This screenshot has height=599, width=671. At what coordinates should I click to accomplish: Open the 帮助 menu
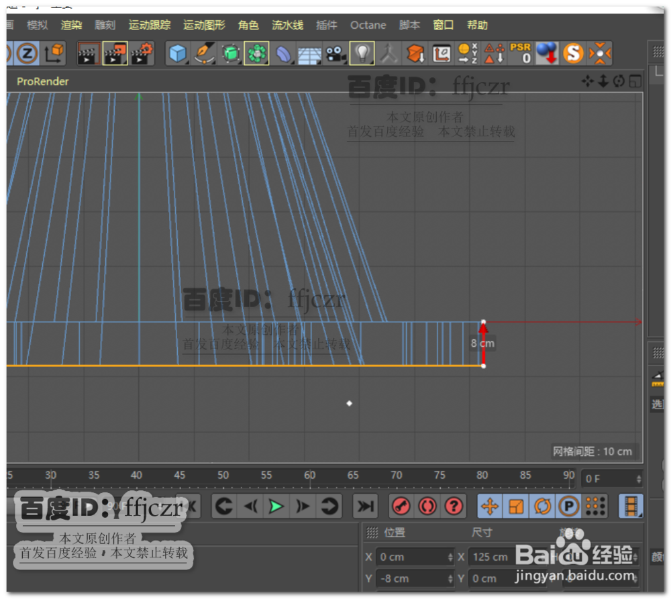[478, 25]
